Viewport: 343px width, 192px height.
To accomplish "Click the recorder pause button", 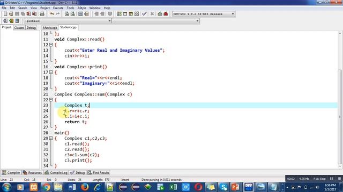I will click(331, 179).
